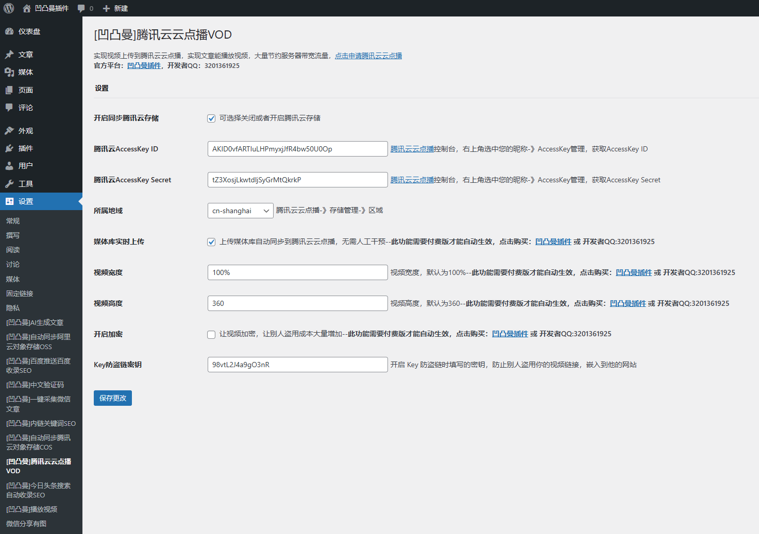
Task: Focus the 视频高度 input showing 360
Action: coord(297,303)
